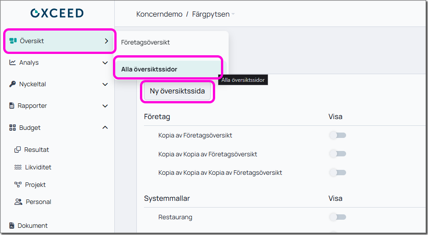Turn on Visa toggle for Restaurang template
428x235 pixels.
tap(338, 217)
